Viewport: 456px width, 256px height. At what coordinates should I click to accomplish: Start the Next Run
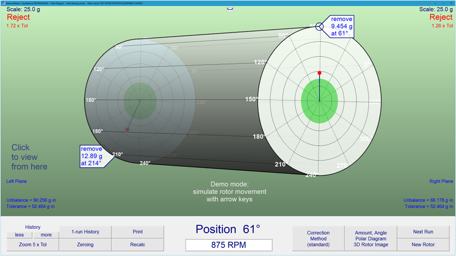[x=423, y=232]
